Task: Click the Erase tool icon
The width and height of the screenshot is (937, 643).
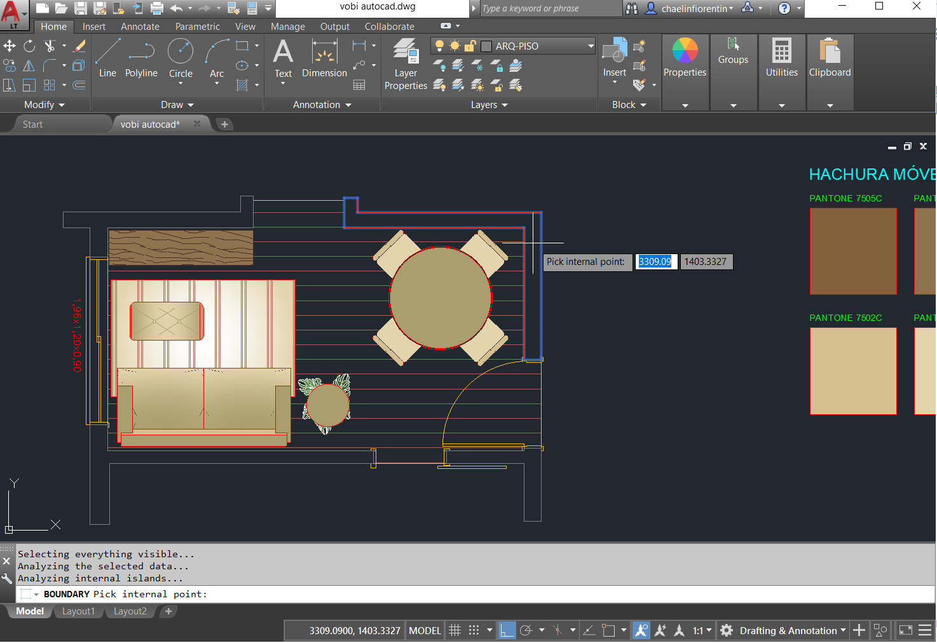Action: (79, 46)
